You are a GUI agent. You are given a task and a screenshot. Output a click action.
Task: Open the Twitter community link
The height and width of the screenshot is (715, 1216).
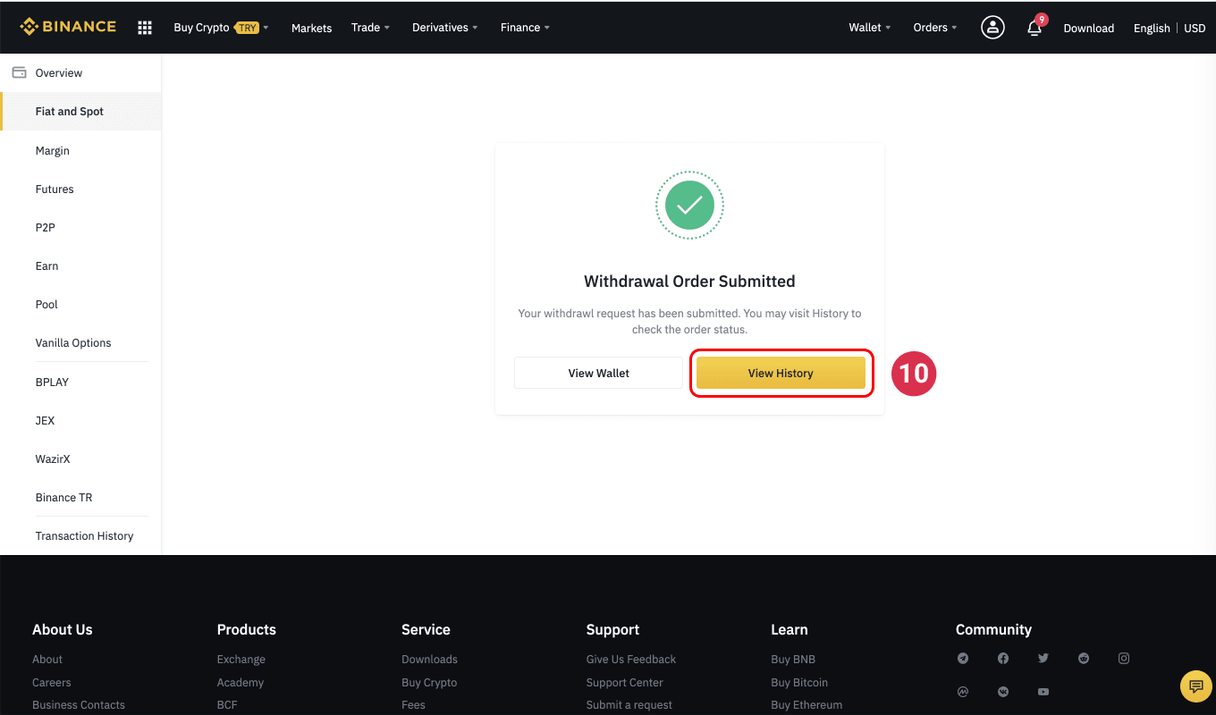1043,659
